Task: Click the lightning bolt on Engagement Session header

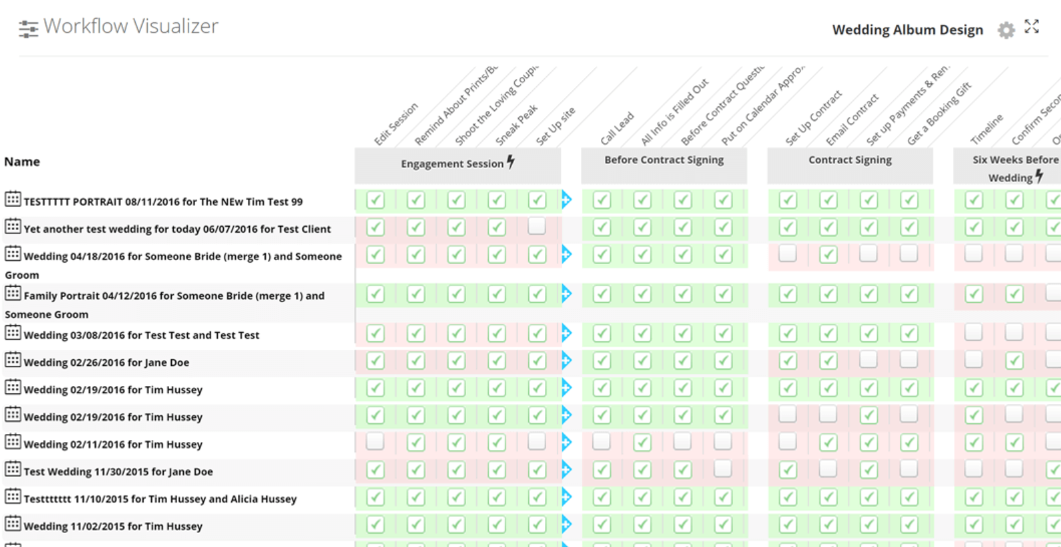Action: pos(511,162)
